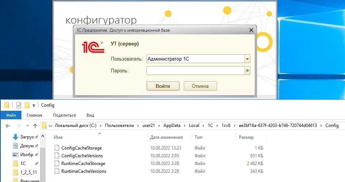Select the RuntimeCacheStorage file
This screenshot has width=345, height=182.
click(83, 164)
